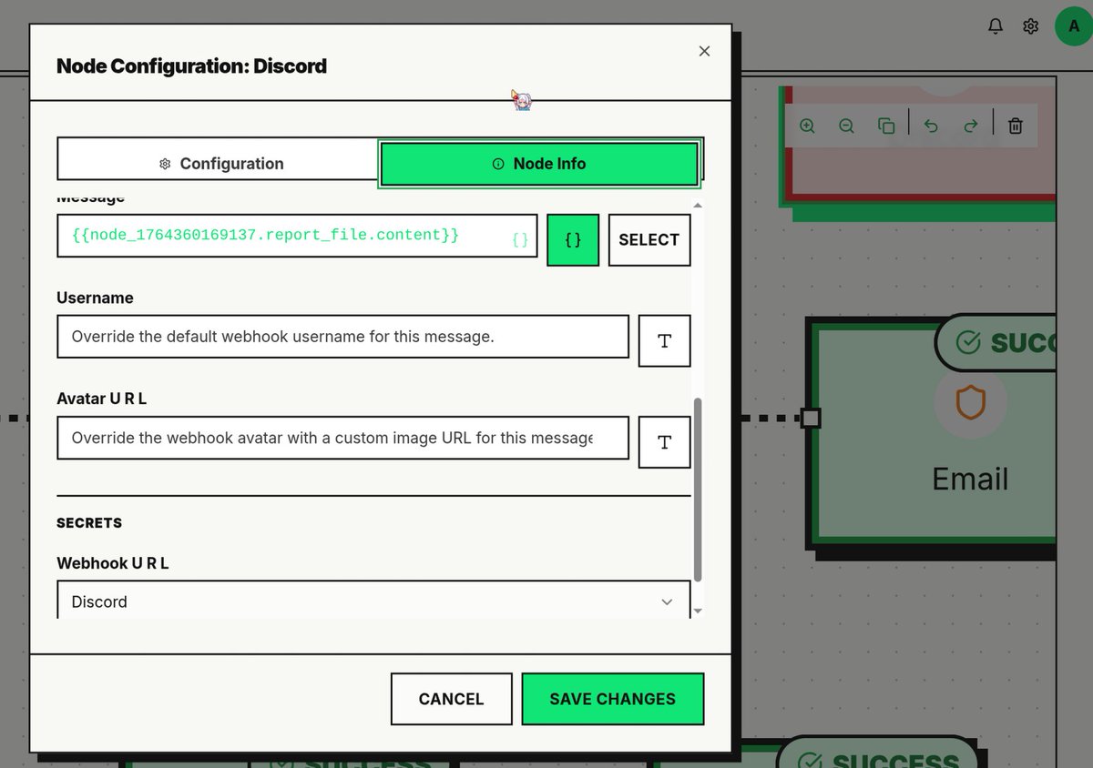Toggle the green variable braces button
The width and height of the screenshot is (1093, 768).
[573, 240]
